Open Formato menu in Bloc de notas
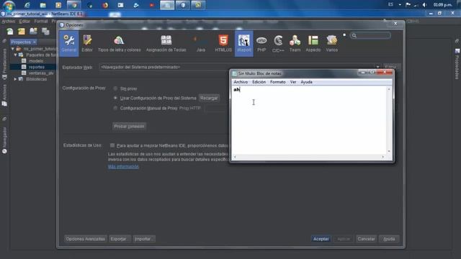Viewport: 461px width, 259px height. pos(277,82)
